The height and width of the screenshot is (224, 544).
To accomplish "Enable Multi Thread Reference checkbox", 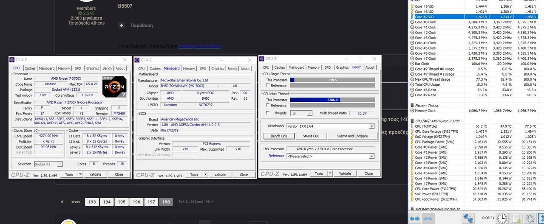I will click(268, 105).
